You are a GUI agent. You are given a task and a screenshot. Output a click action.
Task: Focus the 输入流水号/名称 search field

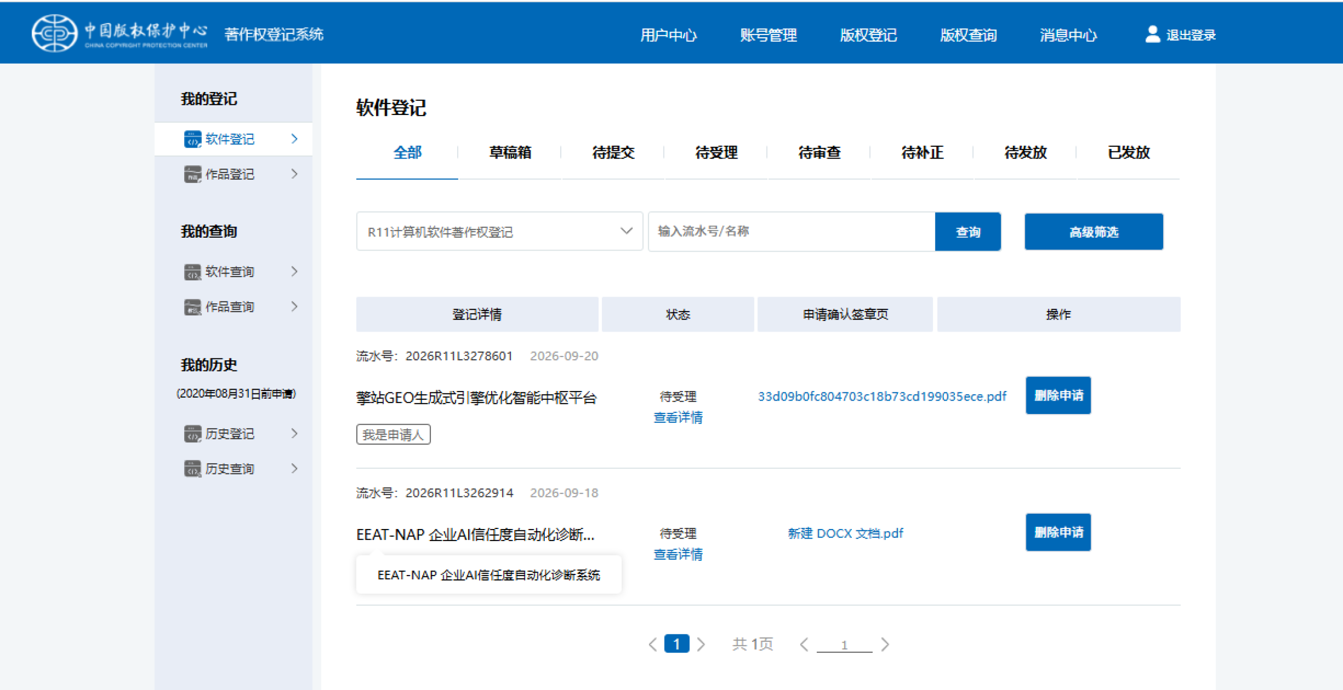point(792,231)
